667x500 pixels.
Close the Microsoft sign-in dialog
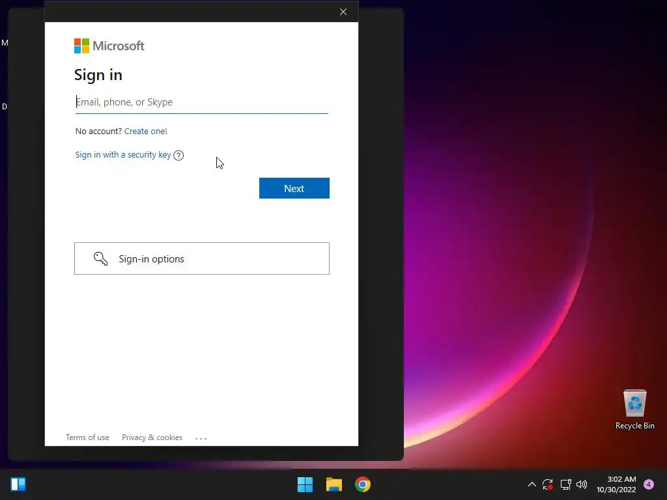click(x=343, y=12)
